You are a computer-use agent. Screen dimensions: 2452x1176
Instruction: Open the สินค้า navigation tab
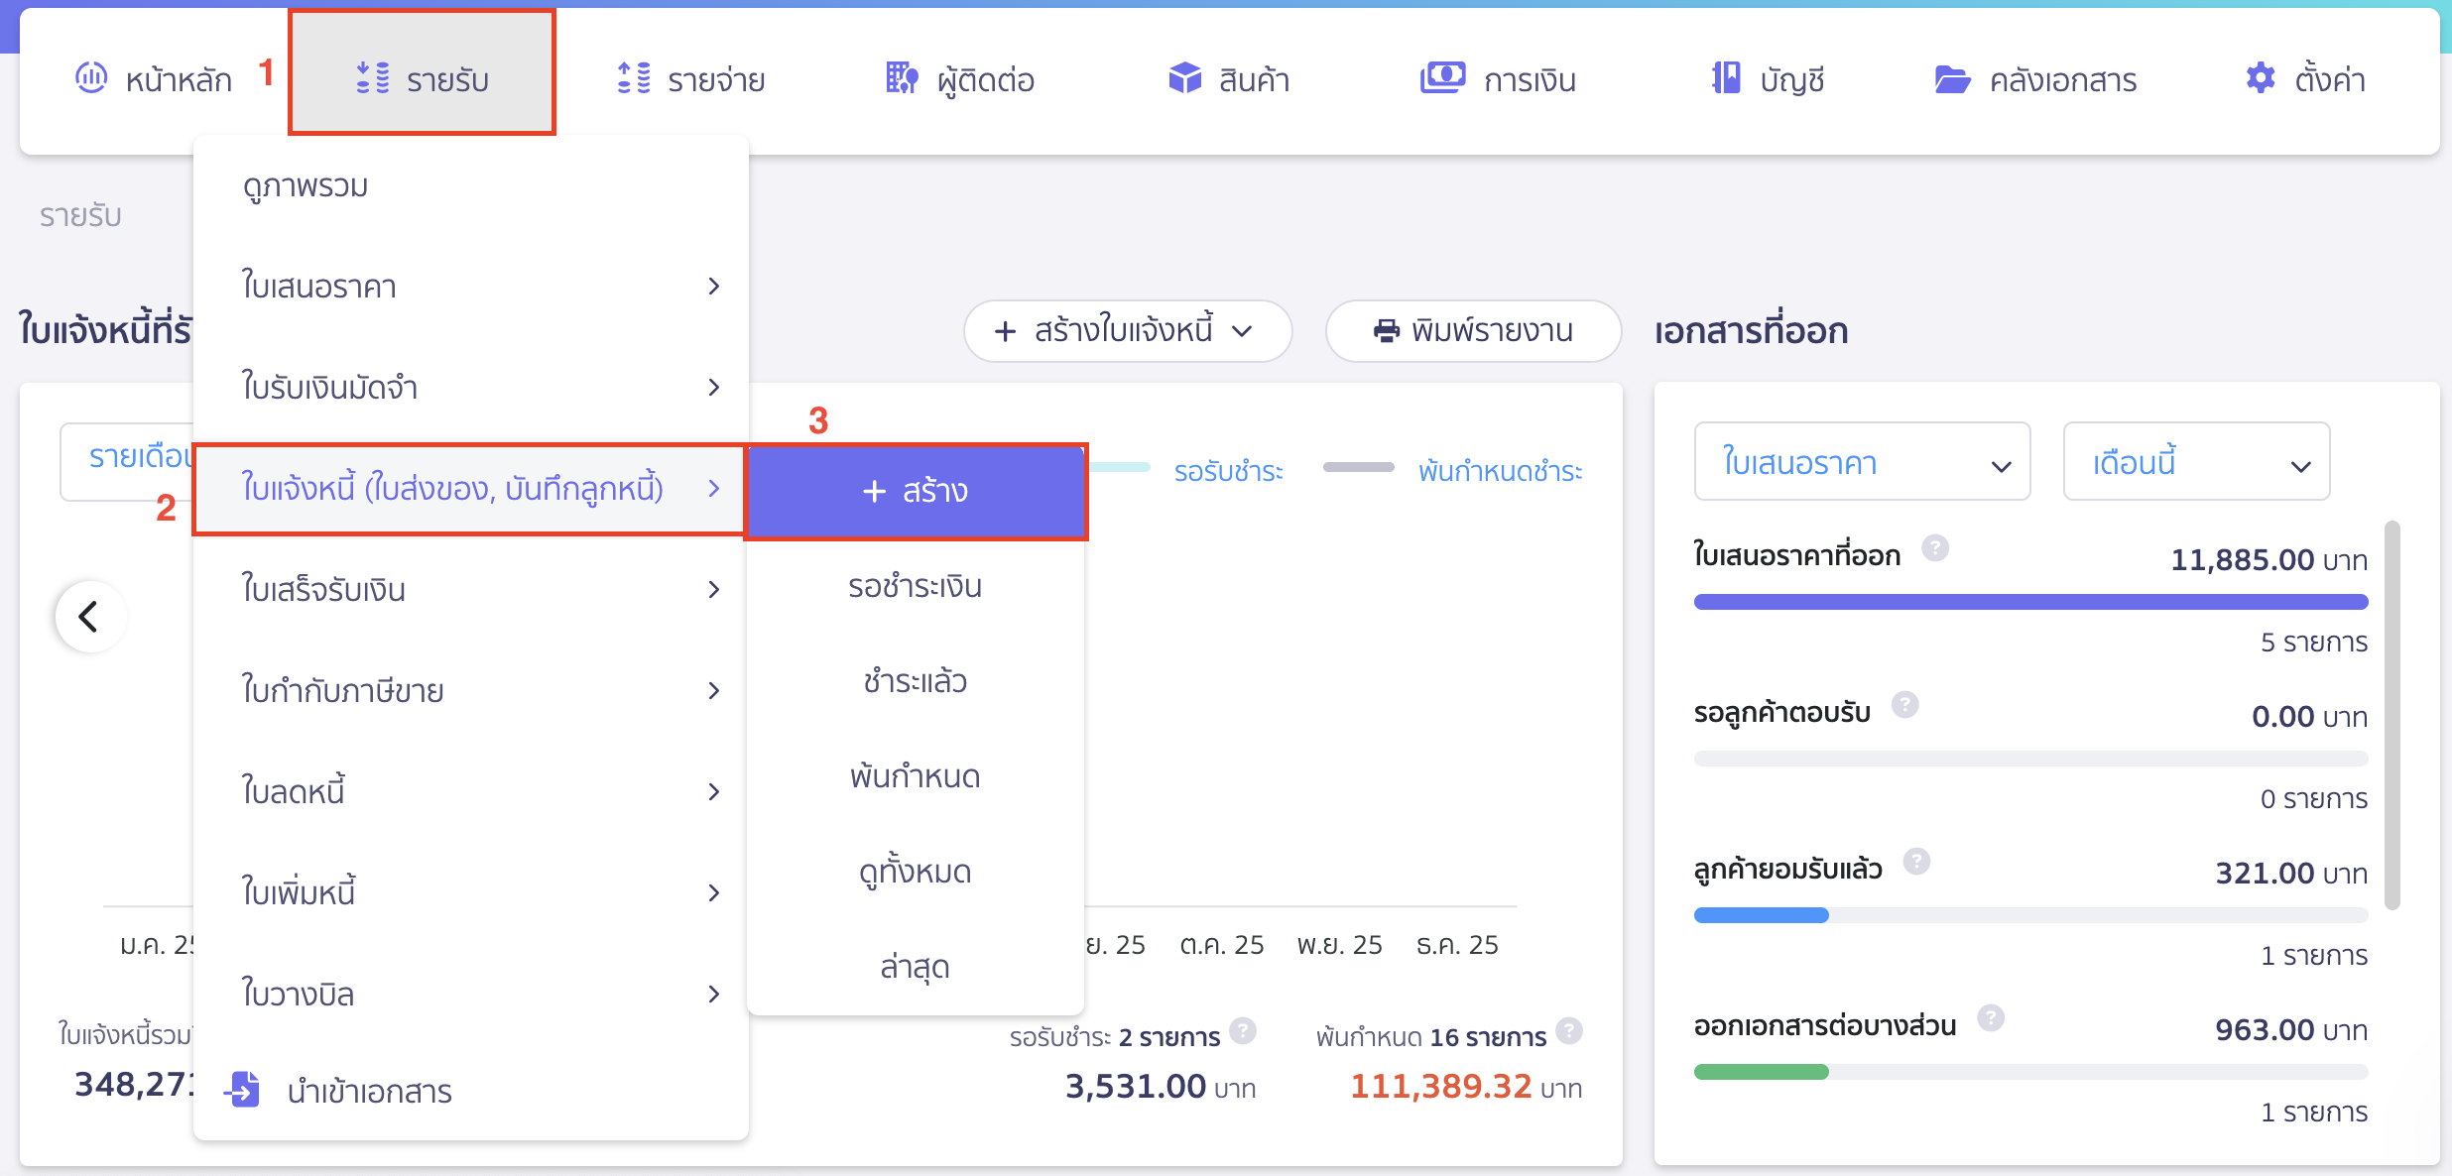(1230, 79)
